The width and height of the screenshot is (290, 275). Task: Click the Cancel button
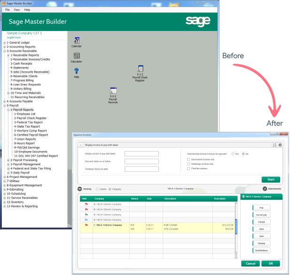[251, 264]
